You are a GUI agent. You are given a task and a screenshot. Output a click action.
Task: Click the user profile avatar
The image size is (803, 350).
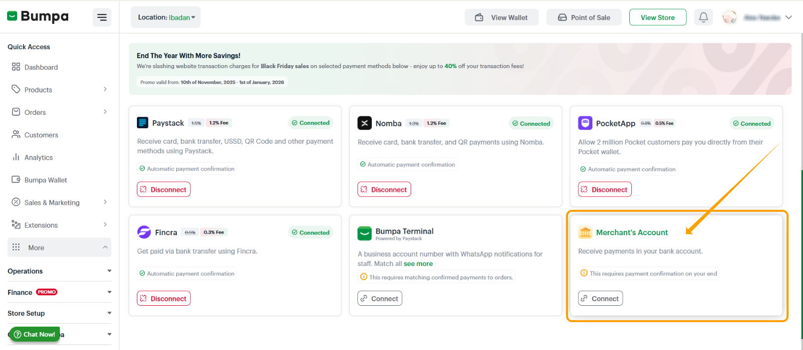click(729, 17)
